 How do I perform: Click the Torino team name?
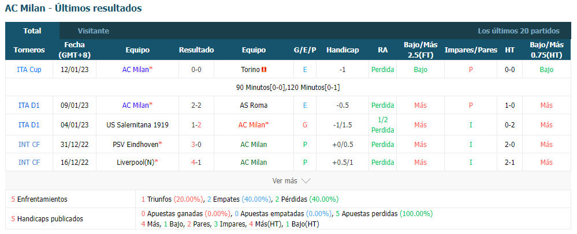[250, 69]
